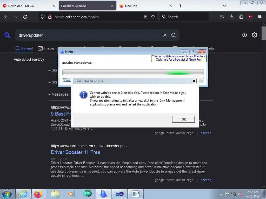Open the Pocket save icon
Screen dimensions: 266x199
222,17
